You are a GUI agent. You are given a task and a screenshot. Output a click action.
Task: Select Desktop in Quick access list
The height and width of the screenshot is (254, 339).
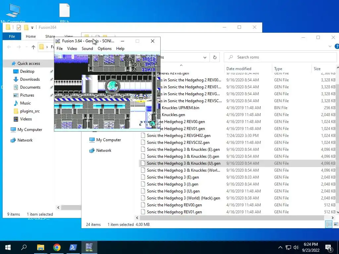[27, 71]
